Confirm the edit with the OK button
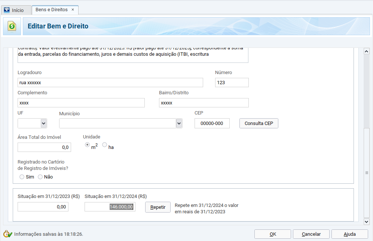The width and height of the screenshot is (373, 241). tap(273, 234)
